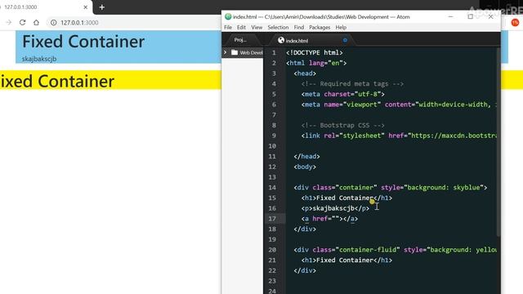
Task: Click the browser address bar URL
Action: (79, 23)
